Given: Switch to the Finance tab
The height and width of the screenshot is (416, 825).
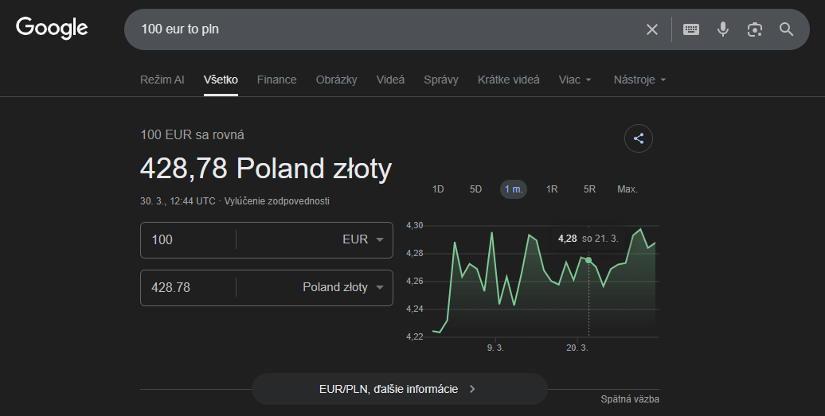Looking at the screenshot, I should click(x=276, y=80).
